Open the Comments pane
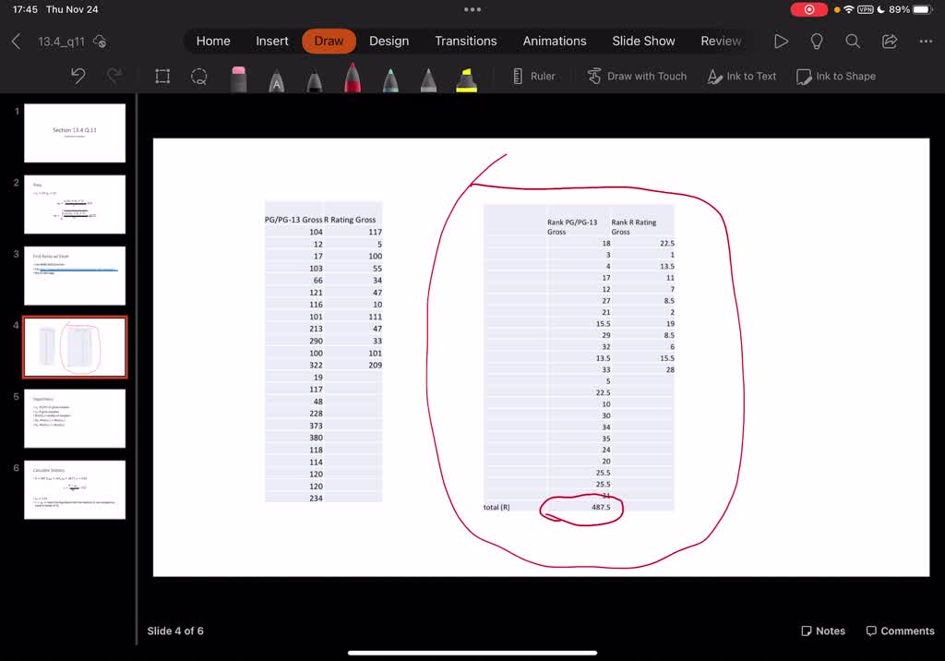 900,631
